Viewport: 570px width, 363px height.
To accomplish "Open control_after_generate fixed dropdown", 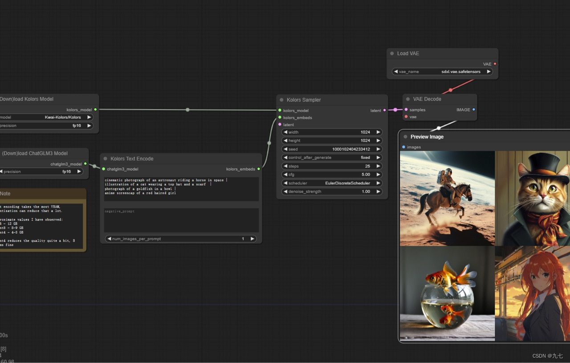I will tap(332, 158).
